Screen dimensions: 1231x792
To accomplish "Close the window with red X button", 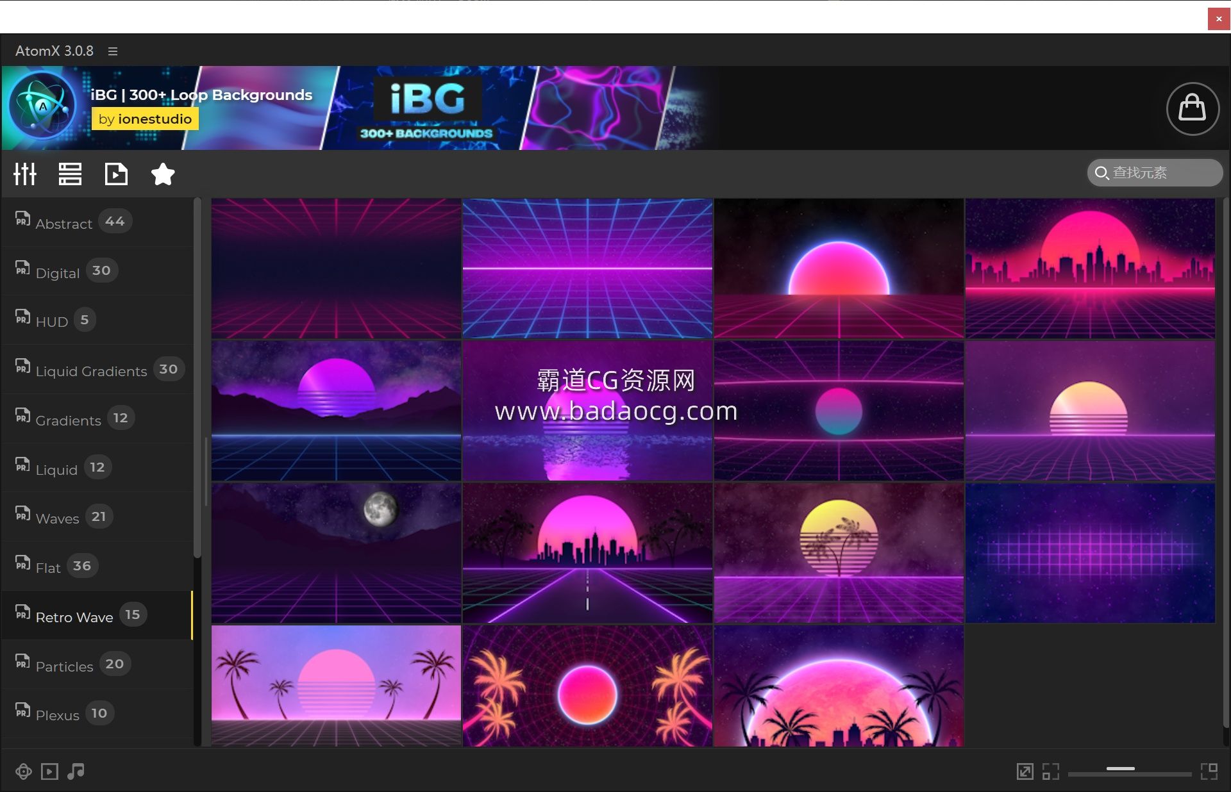I will pyautogui.click(x=1219, y=19).
